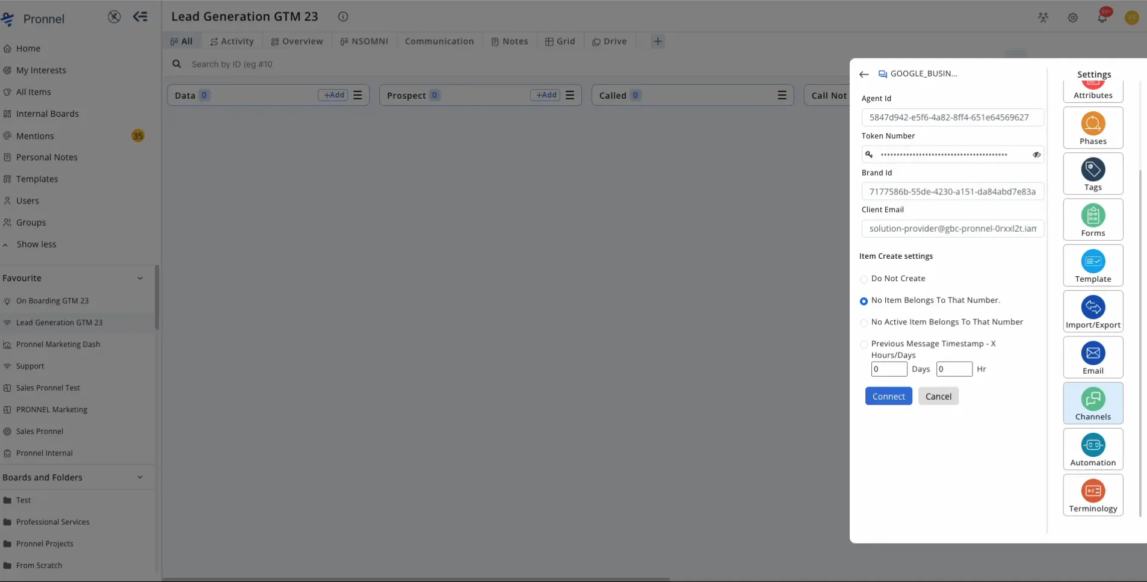Open My Interests in sidebar
The image size is (1147, 582).
pyautogui.click(x=41, y=70)
